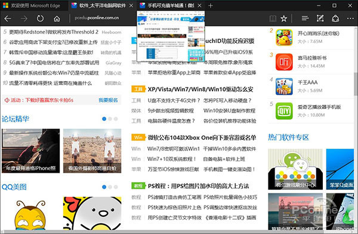Close the 手机可充值羊城通 tab
This screenshot has height=234, width=358.
coord(199,6)
